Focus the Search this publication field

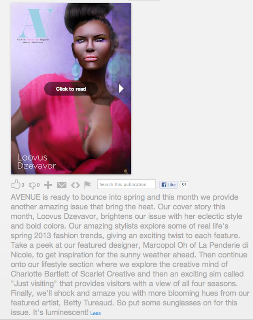tap(126, 184)
